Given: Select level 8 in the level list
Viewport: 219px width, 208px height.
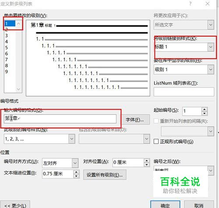Looking at the screenshot, I should (x=7, y=66).
